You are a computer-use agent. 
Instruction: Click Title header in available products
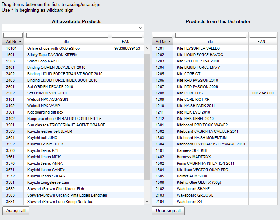(x=67, y=42)
